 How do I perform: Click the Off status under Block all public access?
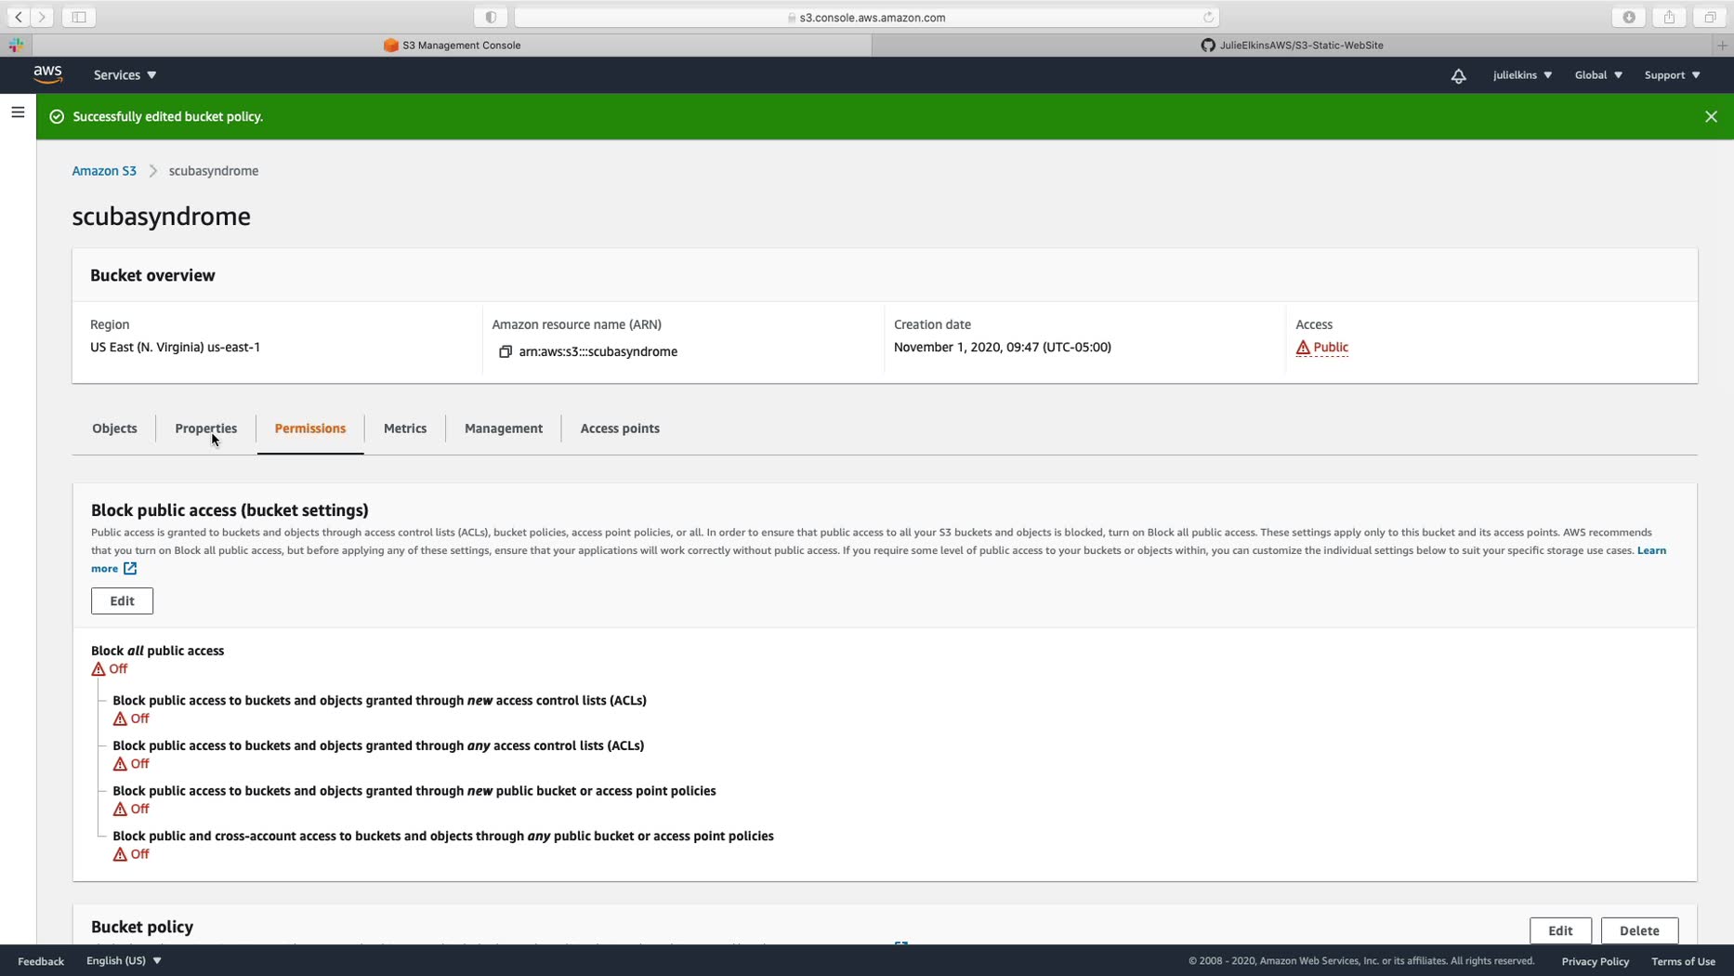tap(118, 669)
